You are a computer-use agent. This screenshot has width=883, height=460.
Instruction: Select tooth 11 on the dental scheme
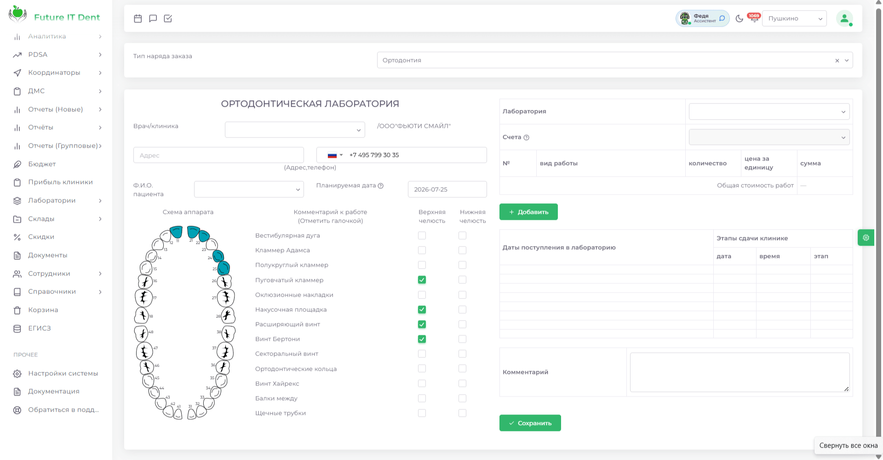click(x=176, y=231)
